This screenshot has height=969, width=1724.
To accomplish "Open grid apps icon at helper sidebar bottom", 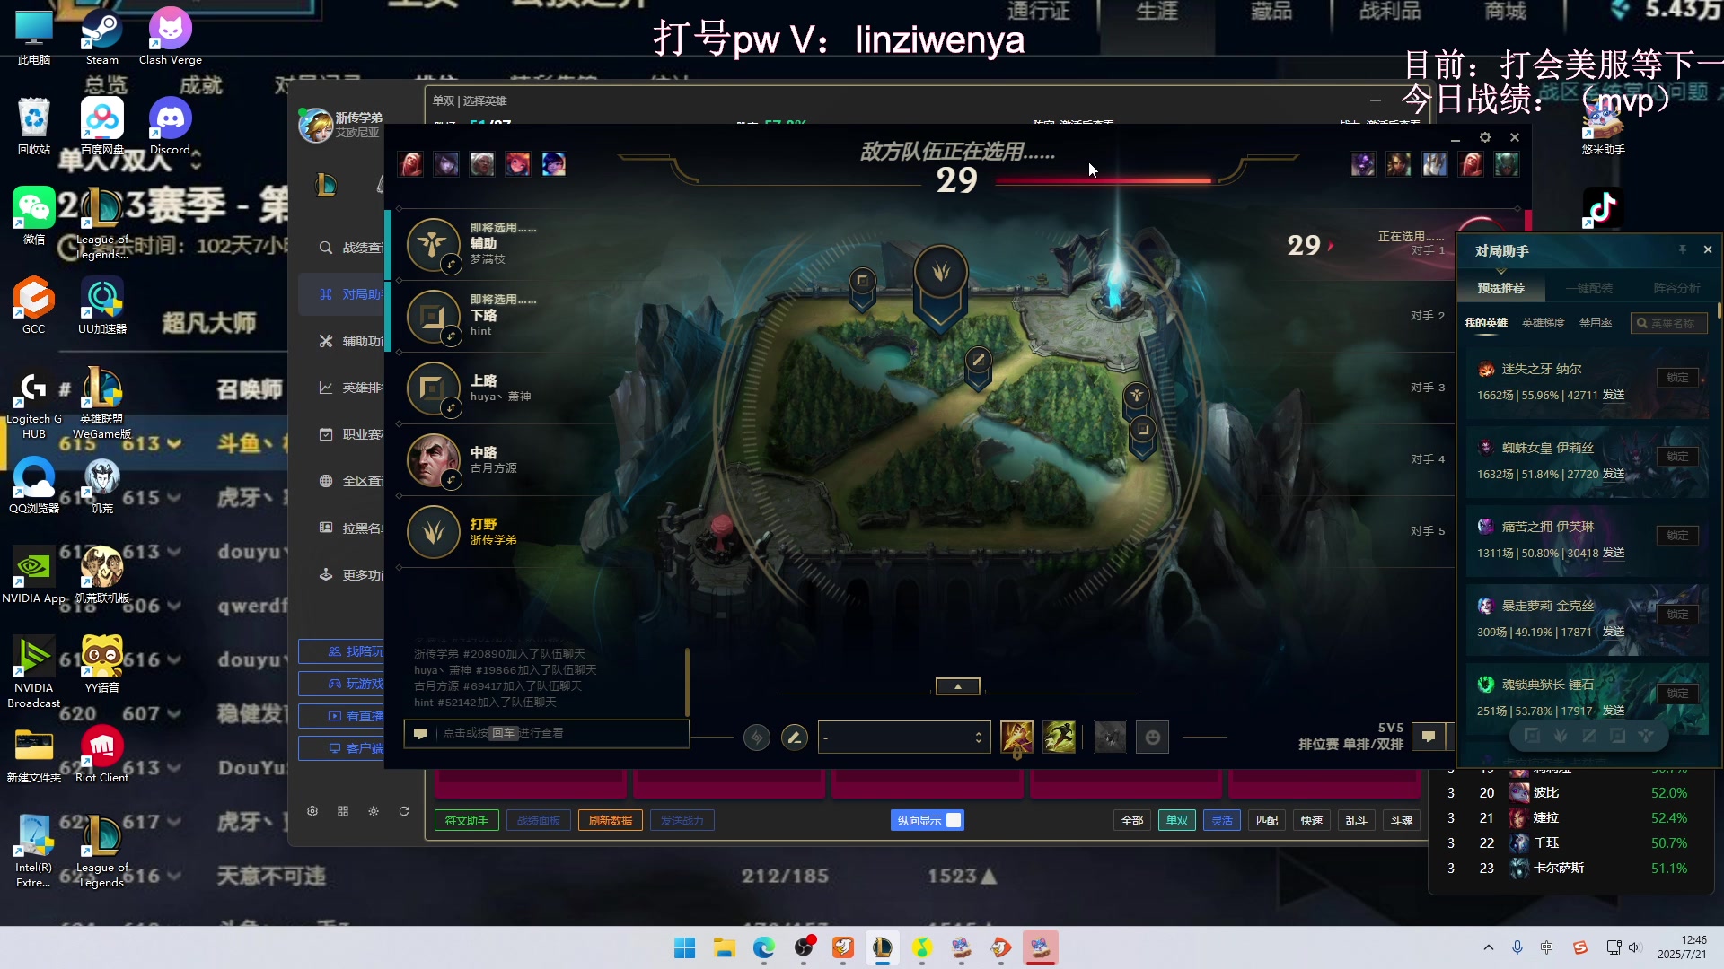I will tap(343, 811).
